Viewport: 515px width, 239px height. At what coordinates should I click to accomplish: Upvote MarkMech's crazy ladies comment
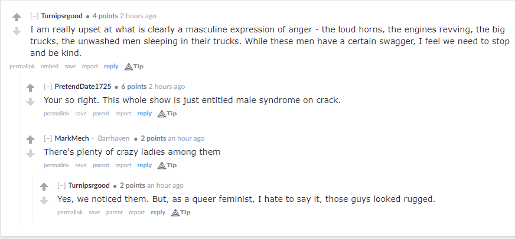[x=30, y=140]
